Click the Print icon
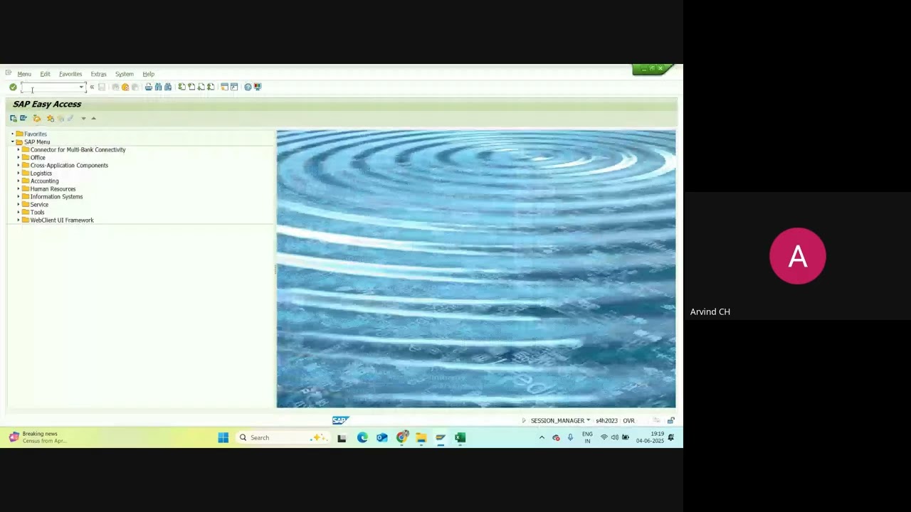This screenshot has height=512, width=911. pyautogui.click(x=148, y=87)
